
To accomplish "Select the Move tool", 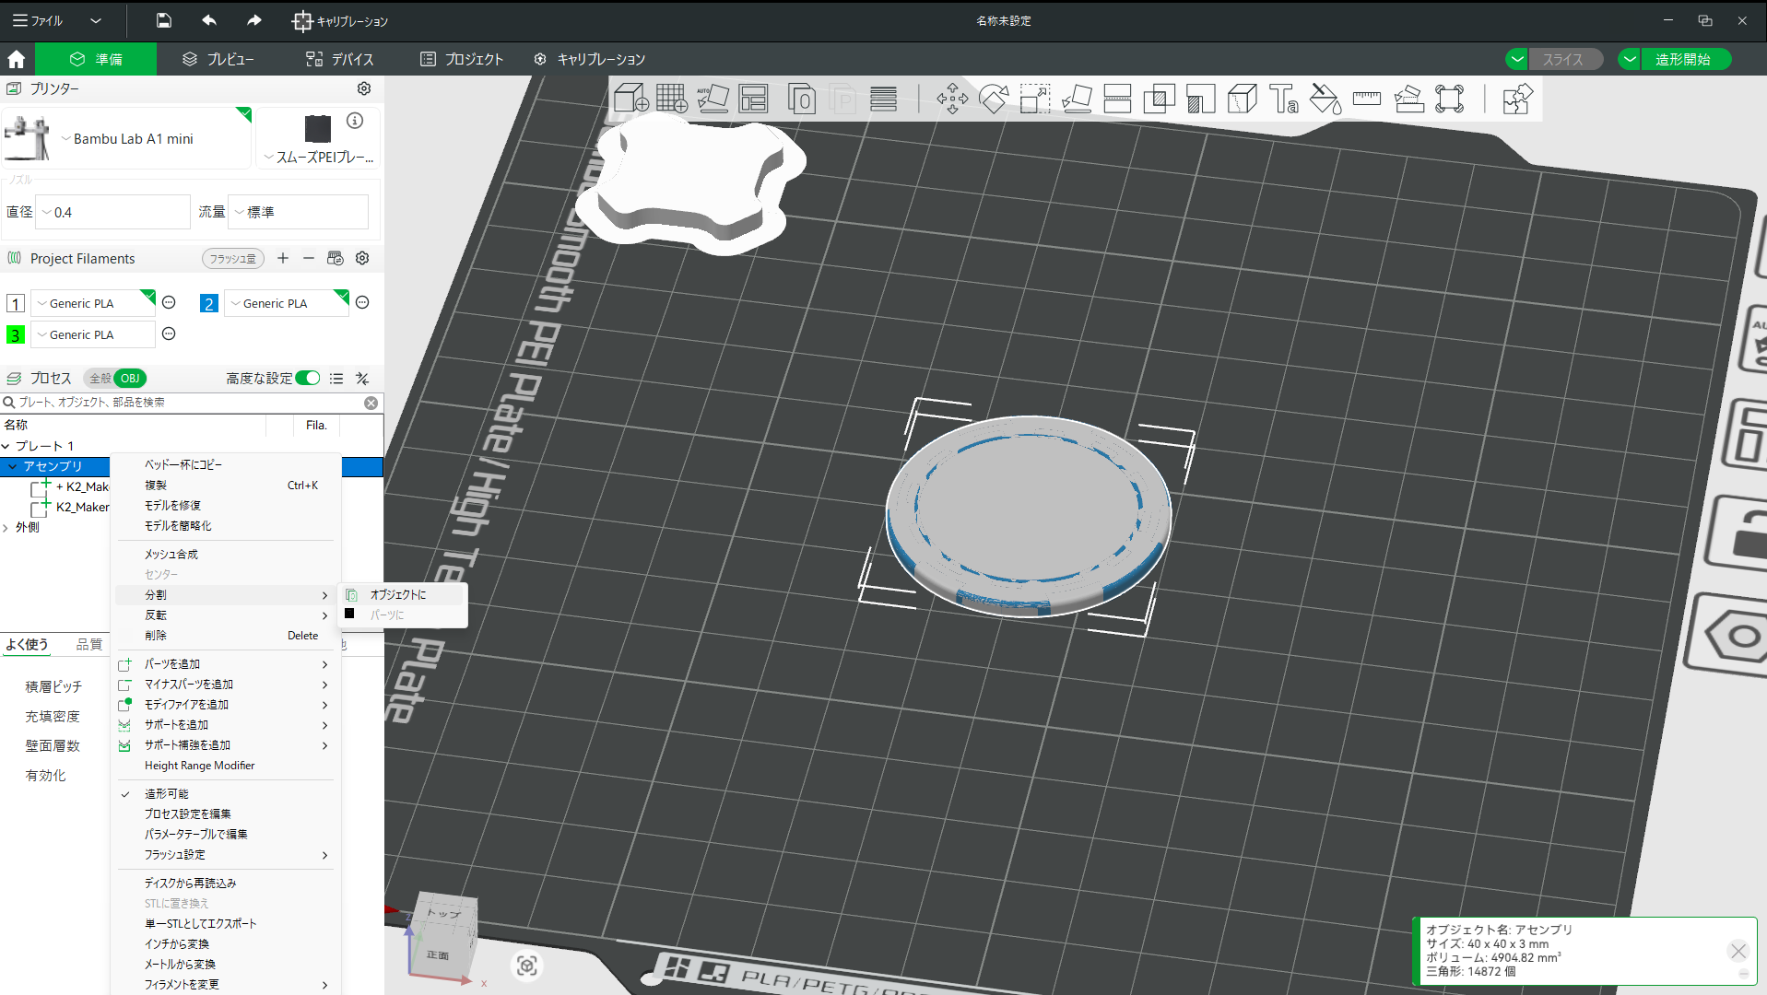I will [x=952, y=99].
